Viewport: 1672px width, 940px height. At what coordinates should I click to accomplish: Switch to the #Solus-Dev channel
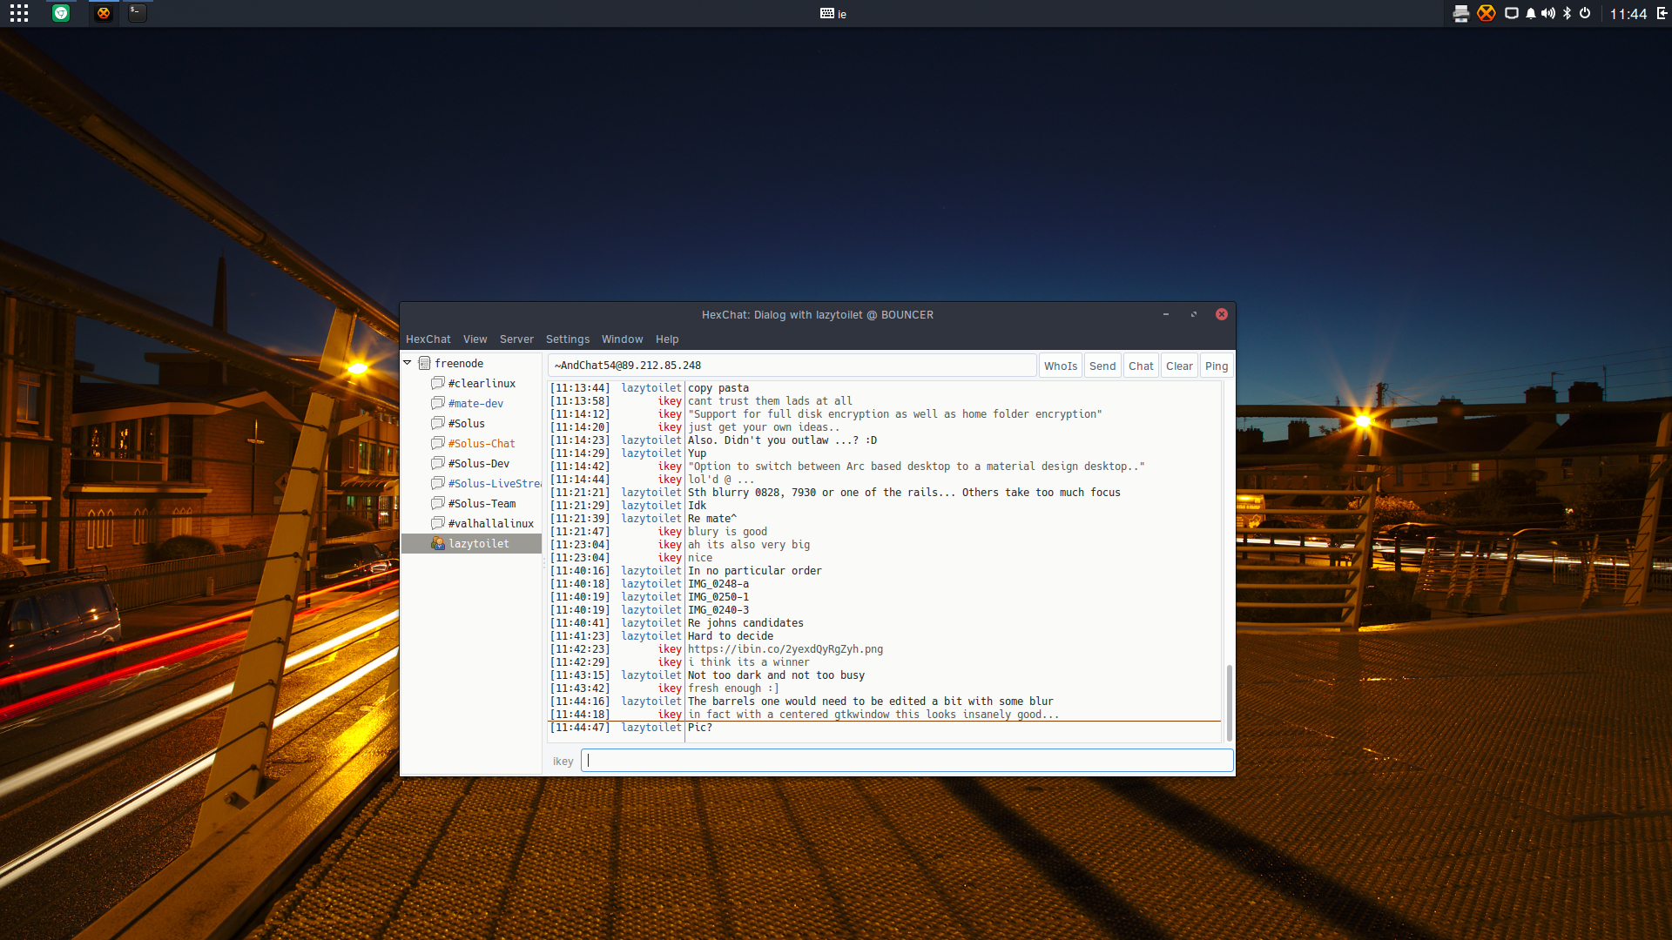479,464
